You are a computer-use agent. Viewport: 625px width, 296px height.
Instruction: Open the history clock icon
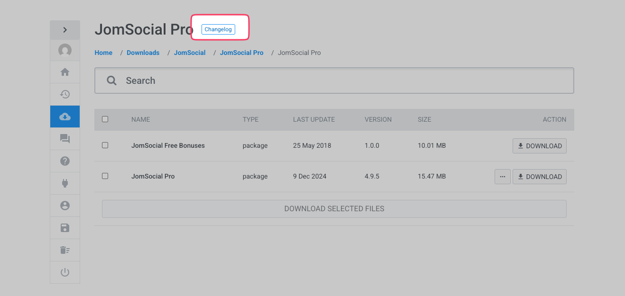tap(65, 94)
